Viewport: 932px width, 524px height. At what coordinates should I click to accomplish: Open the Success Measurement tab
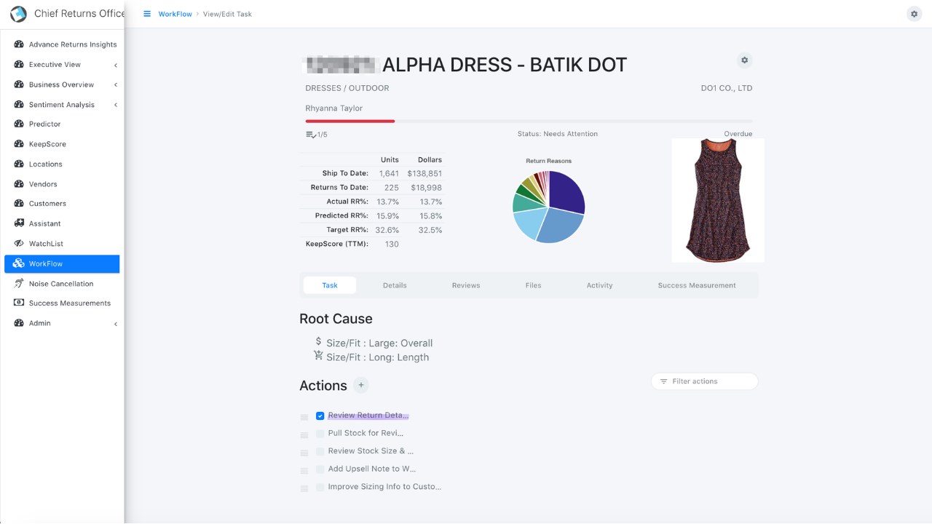pyautogui.click(x=696, y=285)
